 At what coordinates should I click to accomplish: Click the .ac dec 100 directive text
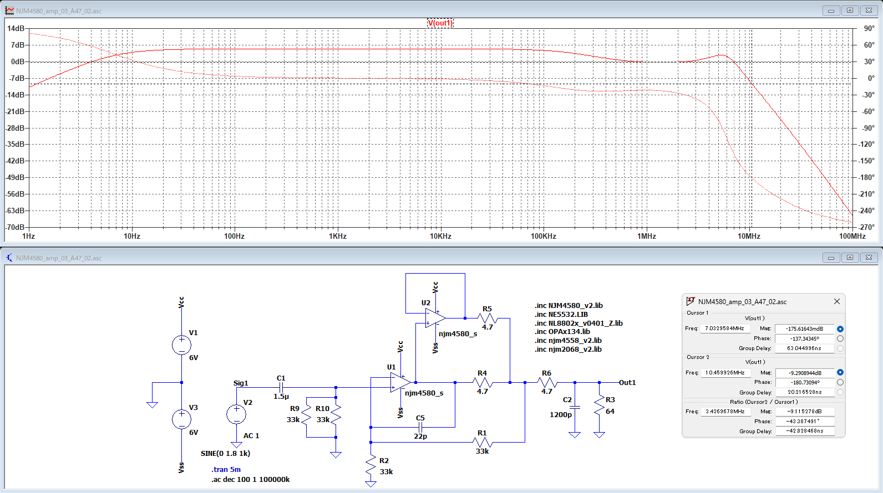(x=250, y=480)
